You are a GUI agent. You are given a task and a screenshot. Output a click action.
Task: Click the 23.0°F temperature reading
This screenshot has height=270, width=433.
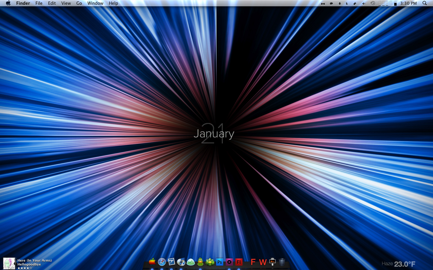405,264
